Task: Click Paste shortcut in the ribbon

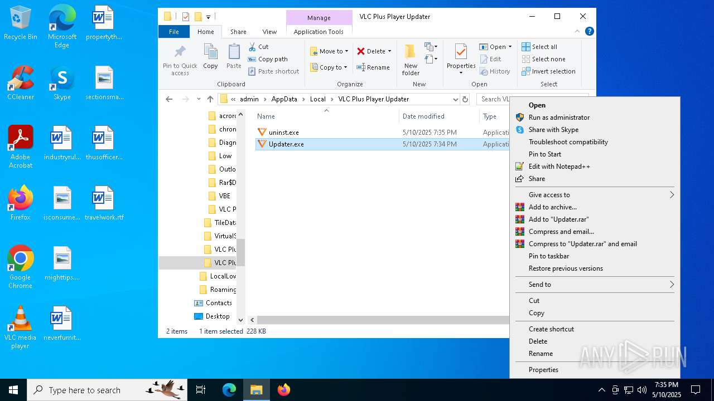Action: [274, 71]
